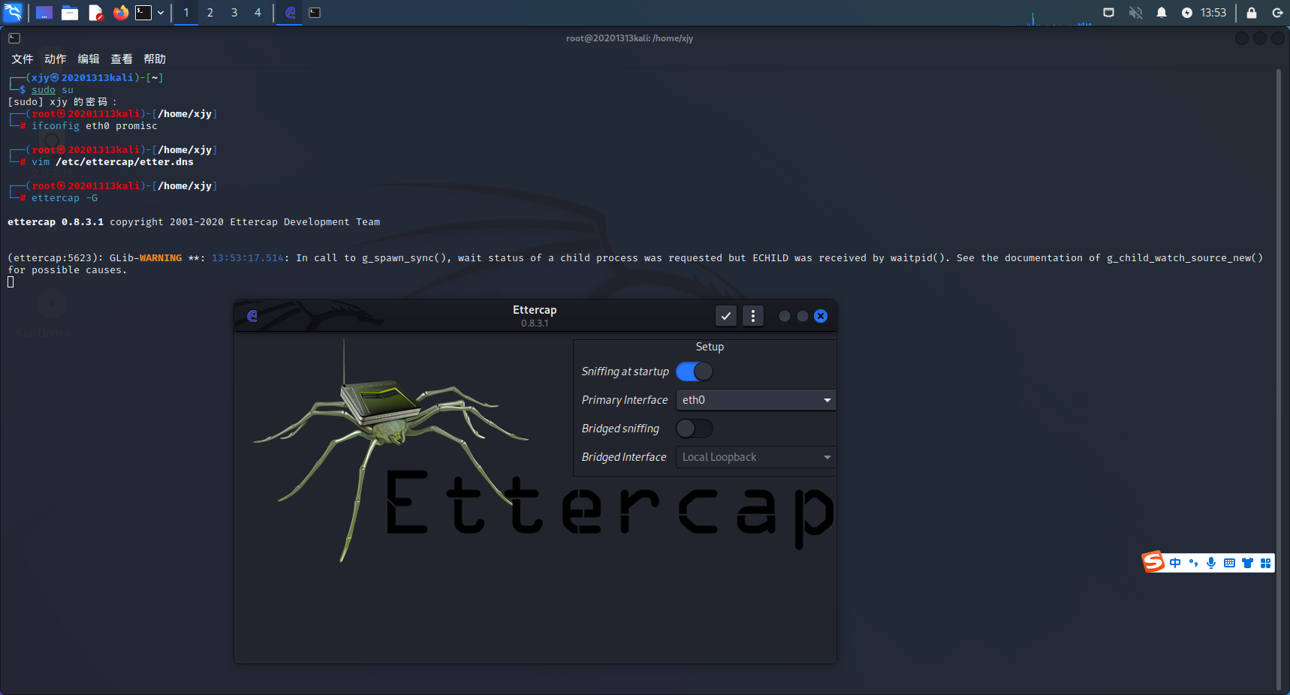Click the terminal title 'root@20201313kali: /home/xjy'
1290x695 pixels.
coord(629,38)
